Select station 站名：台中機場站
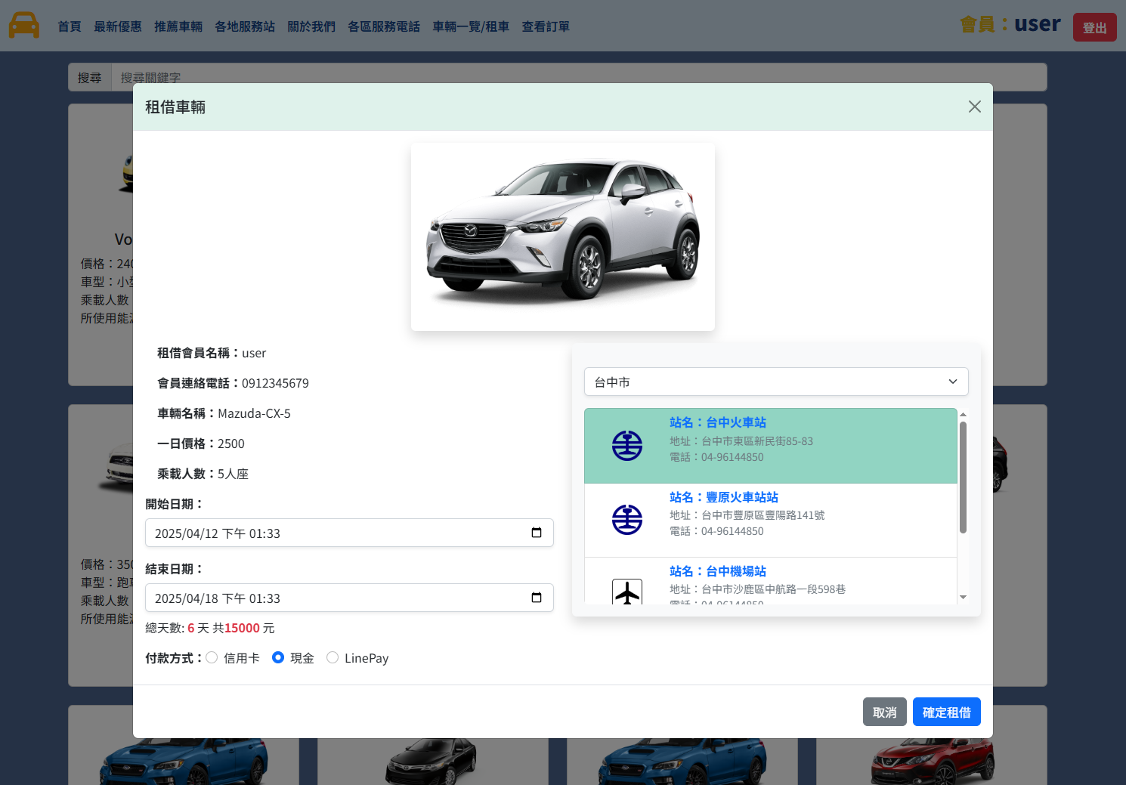1126x785 pixels. 771,580
